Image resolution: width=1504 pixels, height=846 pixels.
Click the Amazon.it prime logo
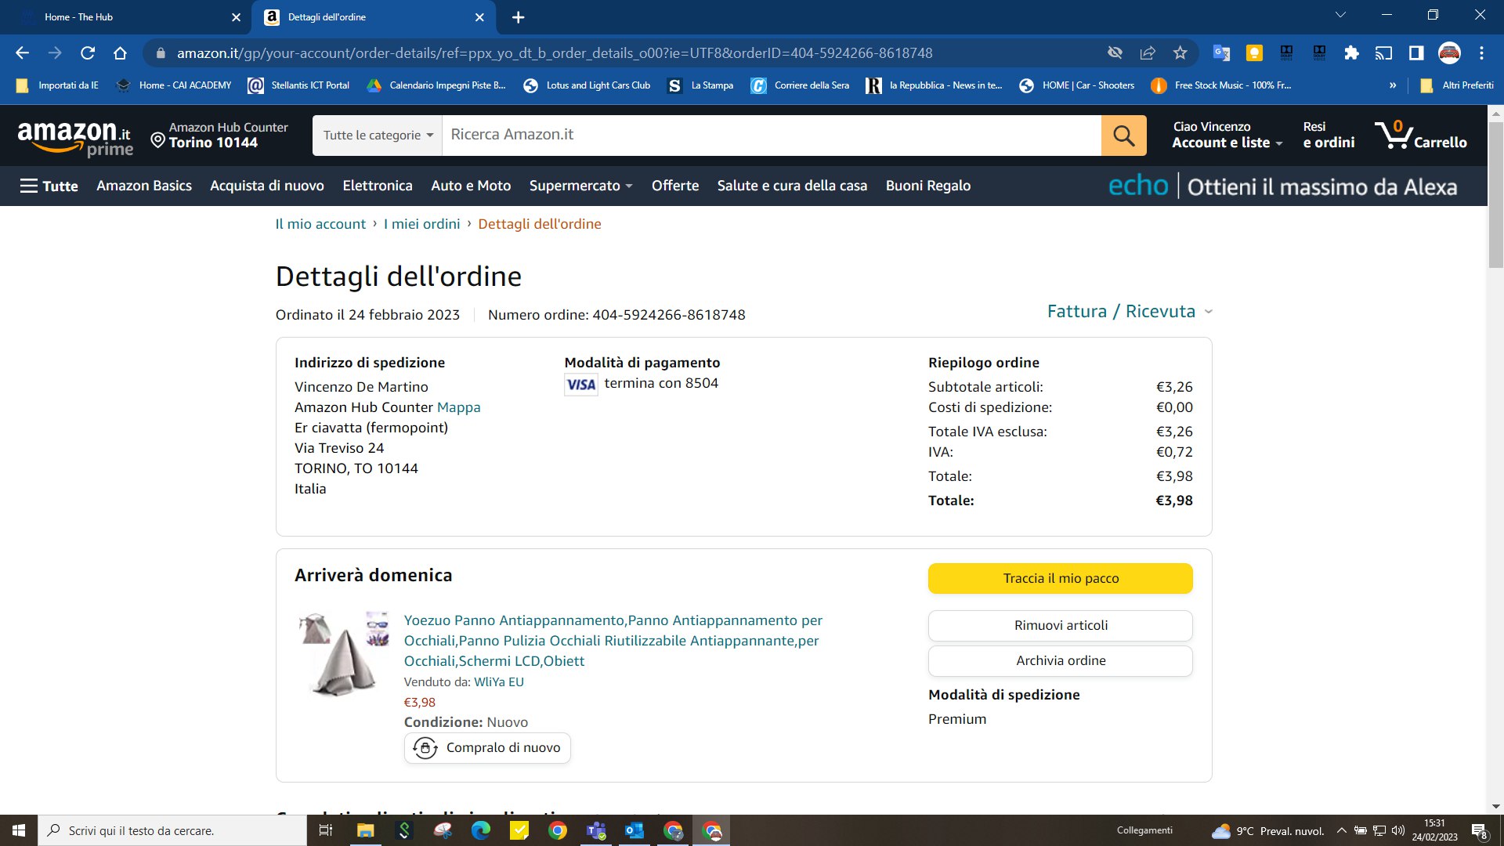pyautogui.click(x=75, y=137)
